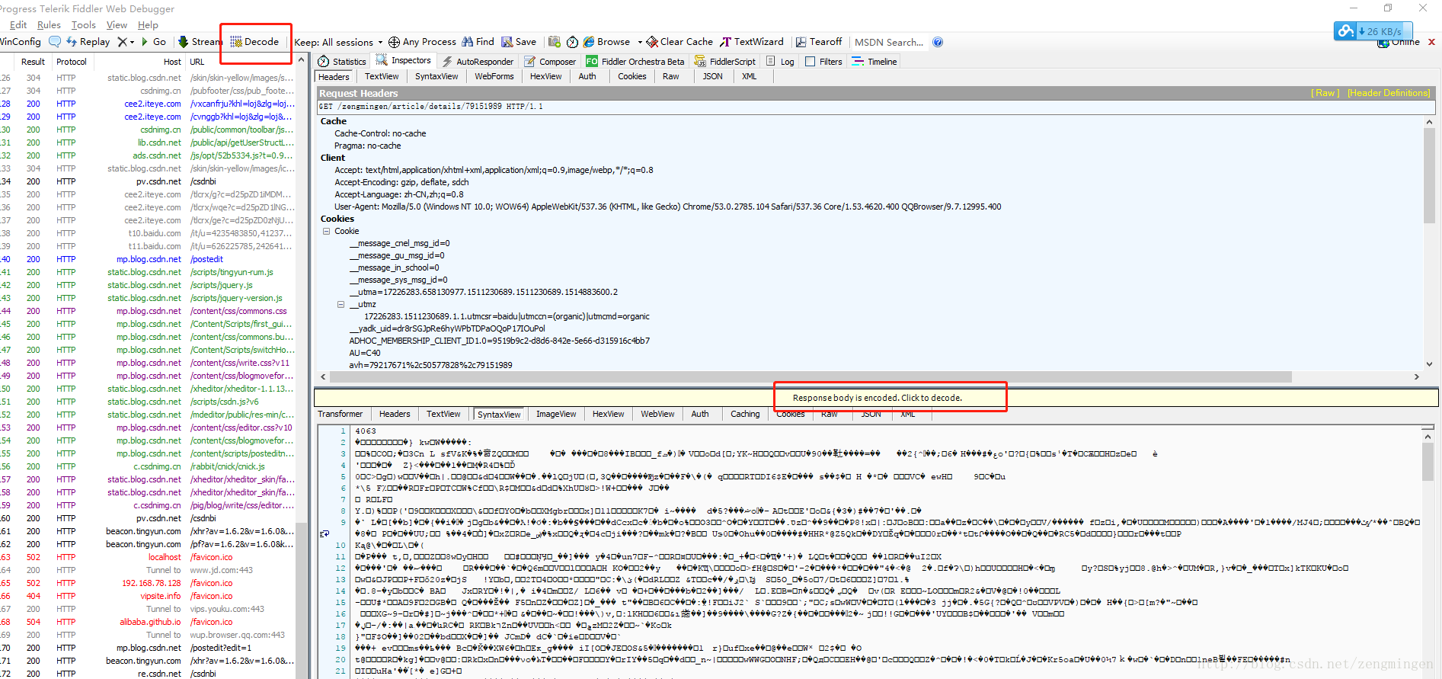Open the Remove sessions X dropdown
This screenshot has height=679, width=1442.
click(126, 42)
